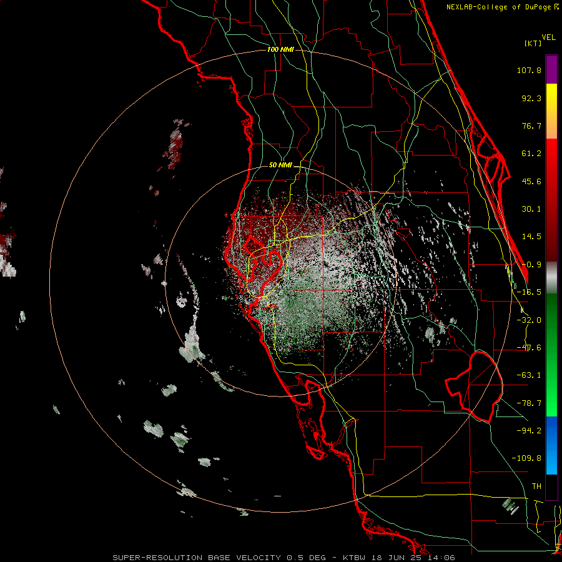Select the 14.5 velocity scale value

531,237
